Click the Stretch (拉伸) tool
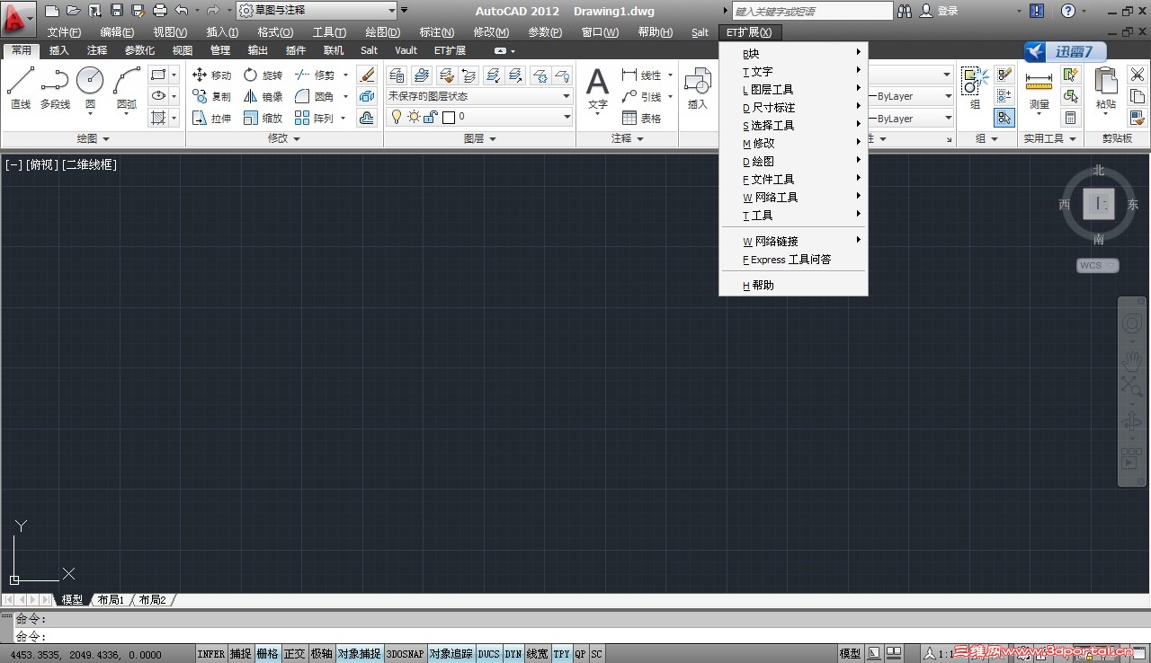 pos(212,119)
